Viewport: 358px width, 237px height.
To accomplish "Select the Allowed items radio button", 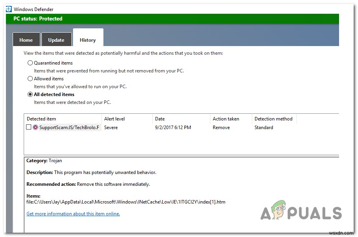I will [x=30, y=79].
